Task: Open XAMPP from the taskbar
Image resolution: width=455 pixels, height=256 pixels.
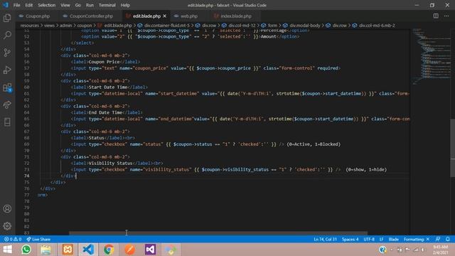Action: (x=68, y=250)
